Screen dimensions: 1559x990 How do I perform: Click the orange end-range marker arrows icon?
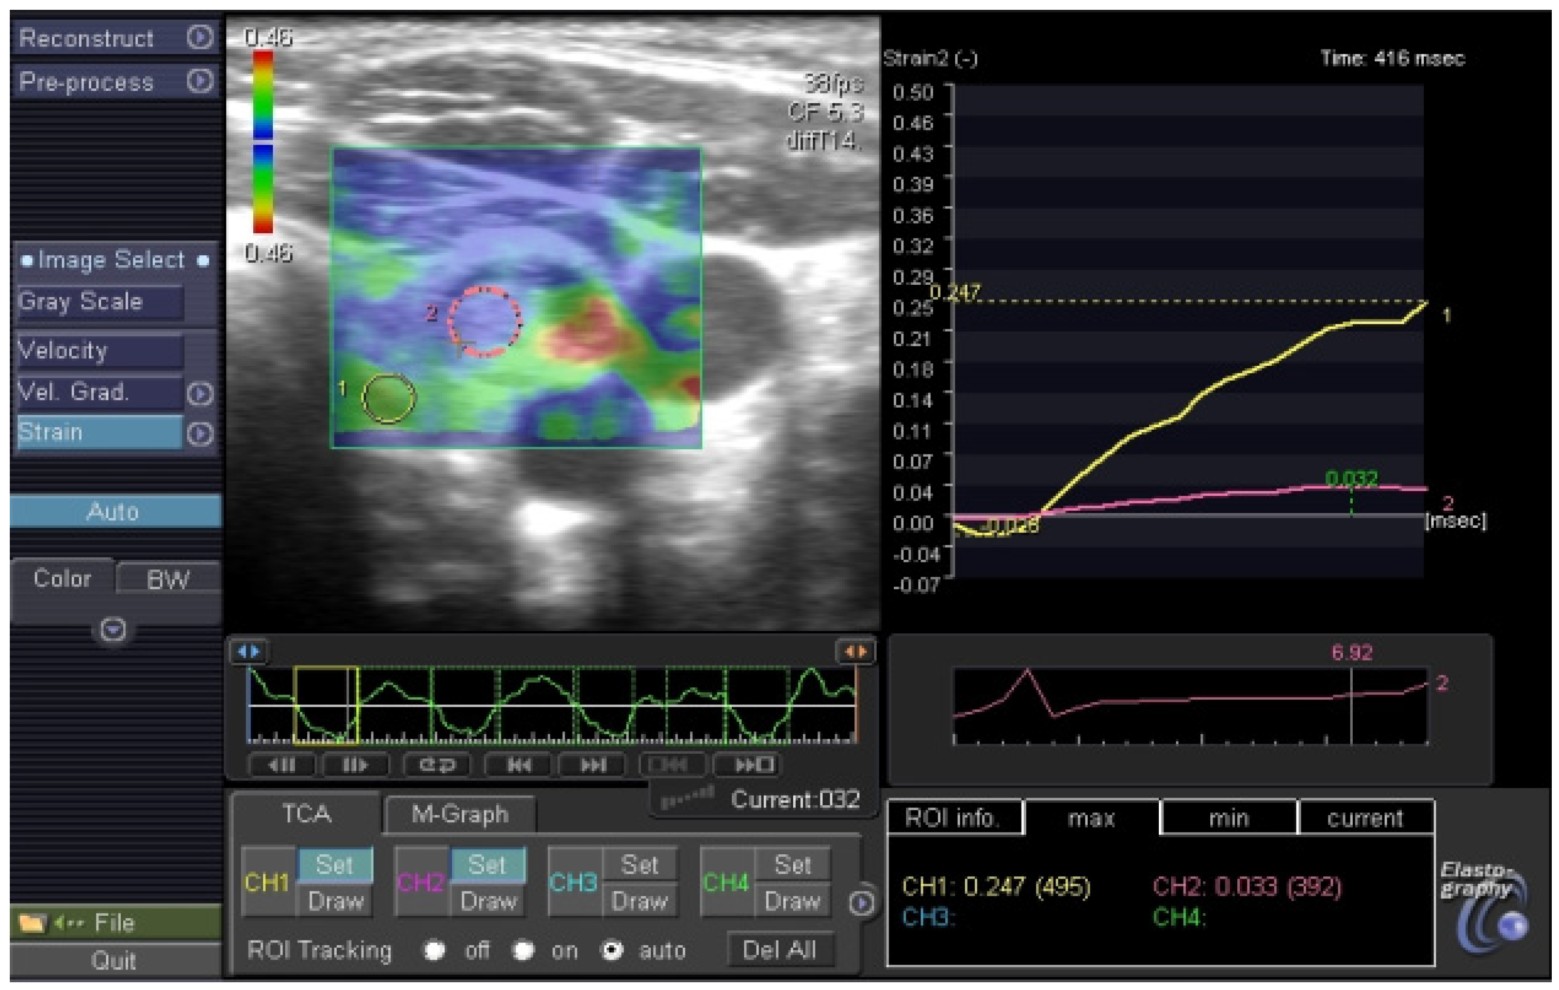tap(855, 652)
